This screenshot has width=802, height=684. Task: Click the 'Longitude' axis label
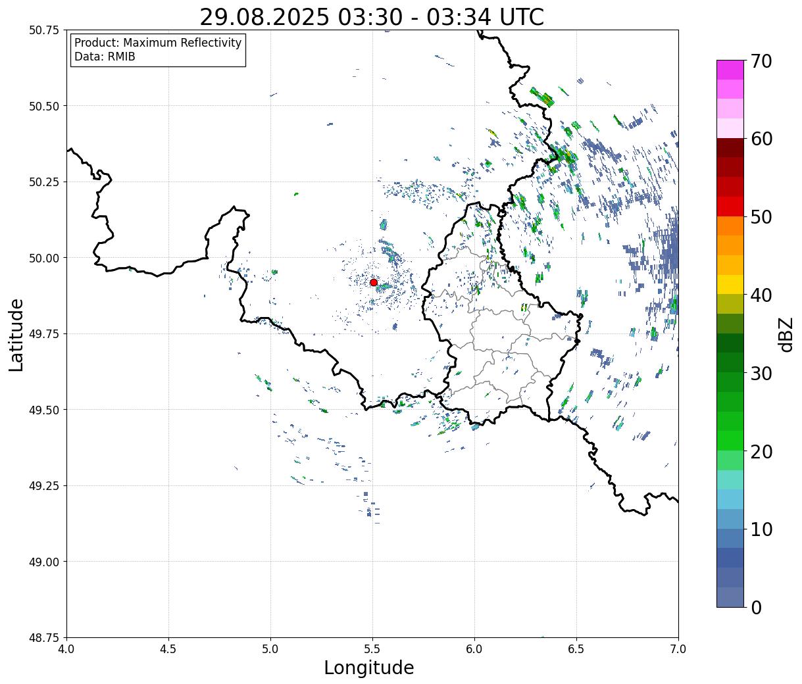click(369, 668)
